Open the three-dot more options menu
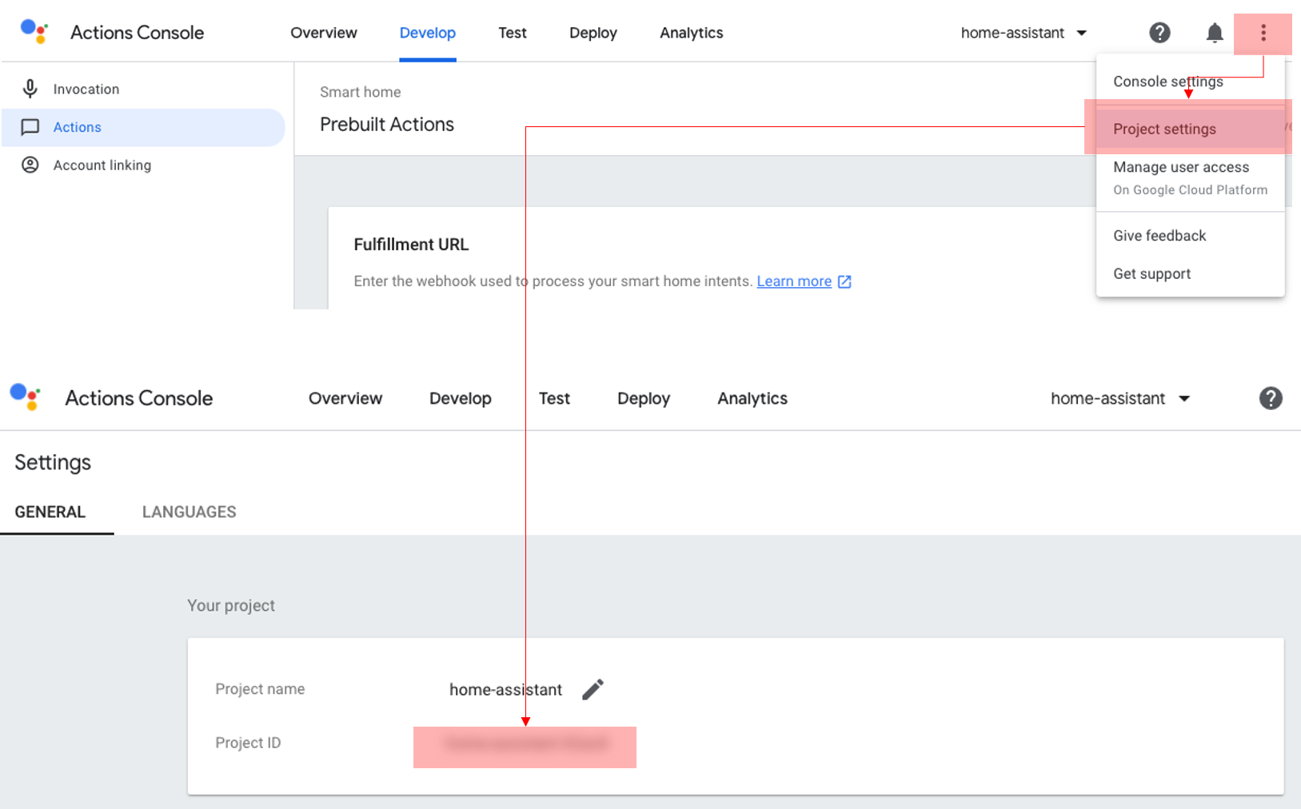This screenshot has width=1301, height=809. click(1263, 33)
